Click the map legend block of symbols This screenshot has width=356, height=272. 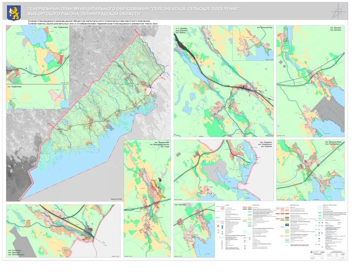pos(282,228)
